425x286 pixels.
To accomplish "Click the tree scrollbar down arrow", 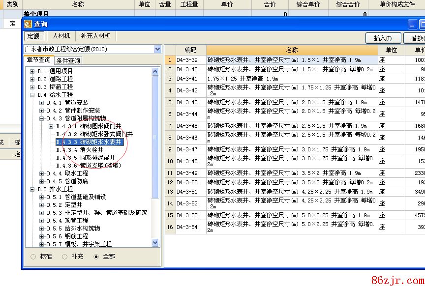I will tap(155, 242).
